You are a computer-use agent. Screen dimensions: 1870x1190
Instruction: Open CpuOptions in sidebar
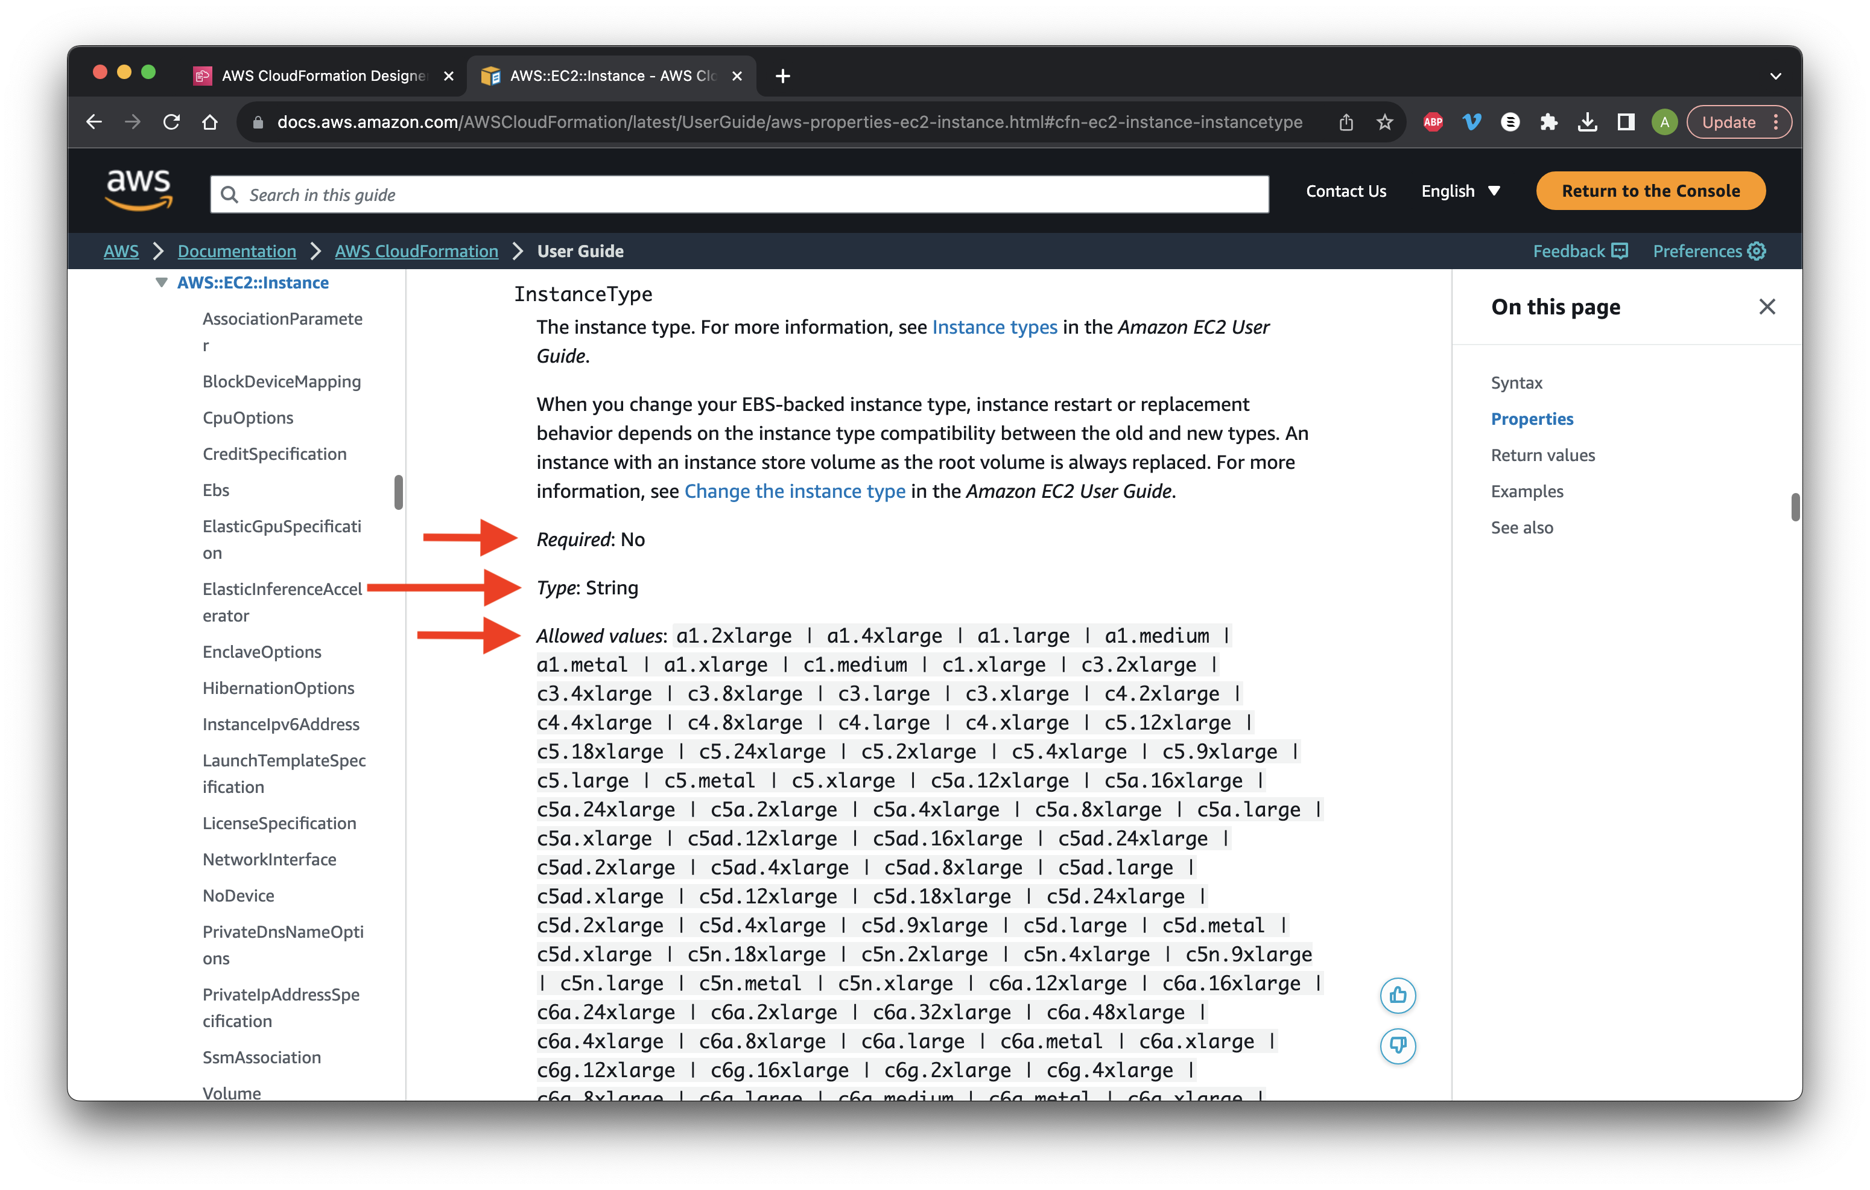(x=248, y=418)
